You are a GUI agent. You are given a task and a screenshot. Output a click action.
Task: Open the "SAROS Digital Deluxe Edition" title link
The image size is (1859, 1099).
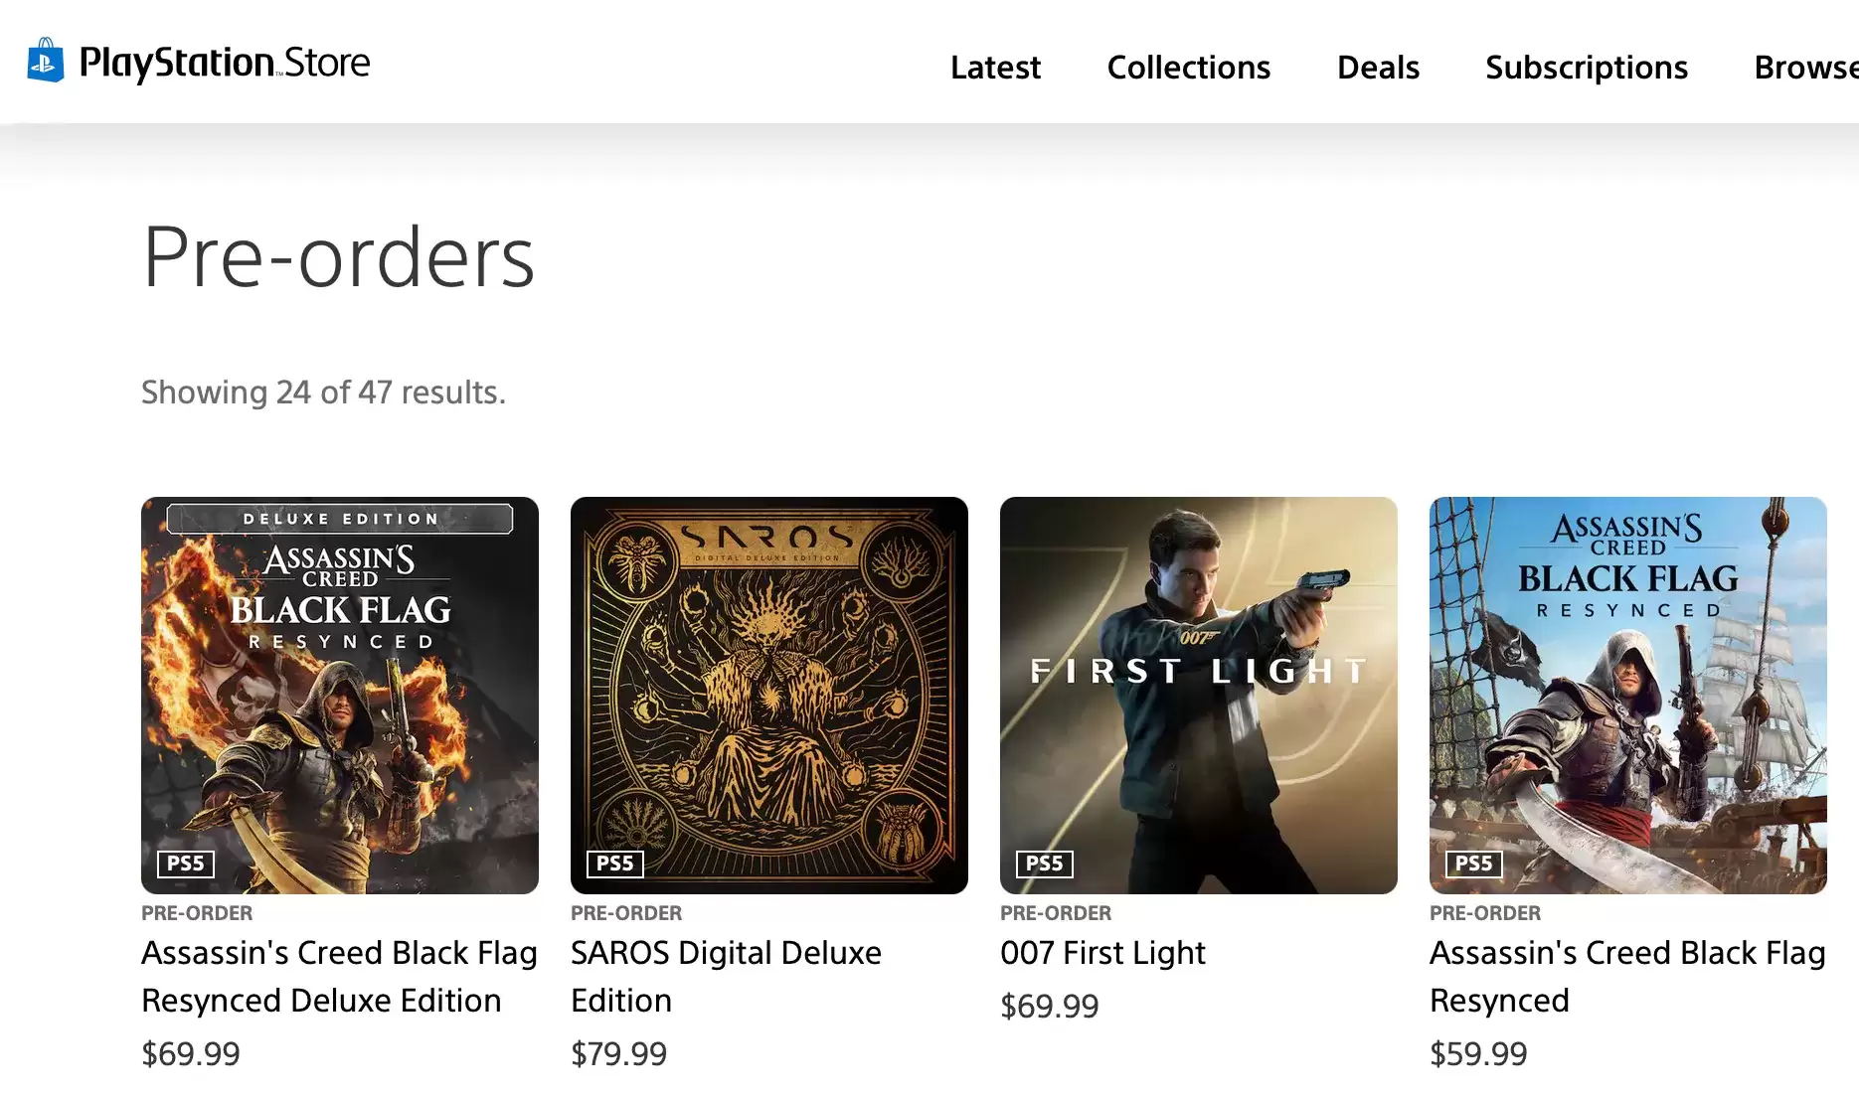coord(726,976)
